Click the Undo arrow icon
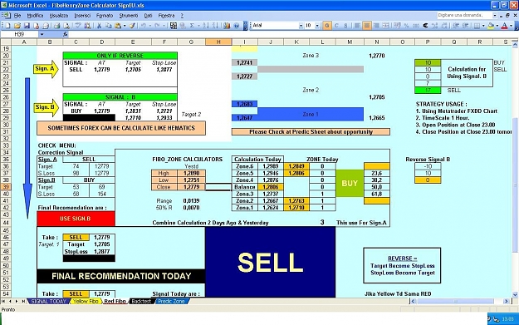The width and height of the screenshot is (519, 325). [144, 26]
